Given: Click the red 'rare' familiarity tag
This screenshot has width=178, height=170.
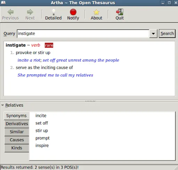Looking at the screenshot, I should 49,45.
